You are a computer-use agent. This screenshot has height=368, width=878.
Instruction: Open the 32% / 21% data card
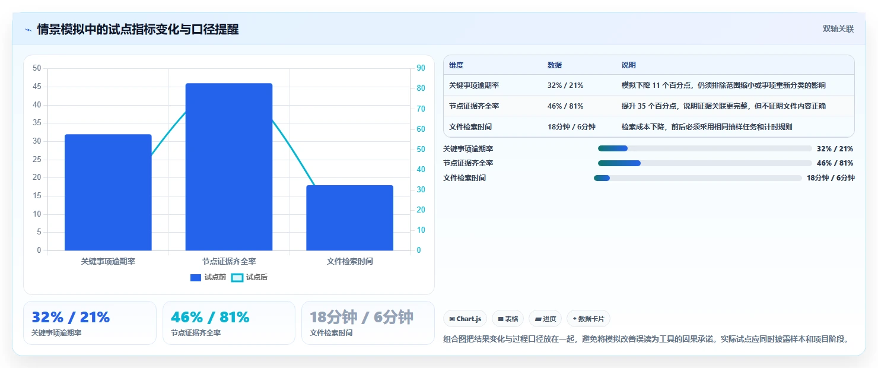click(90, 323)
